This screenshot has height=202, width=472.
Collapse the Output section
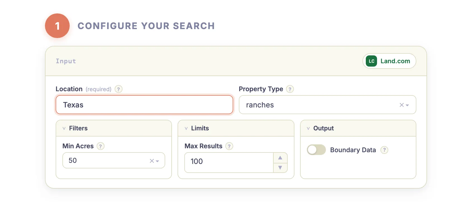(x=308, y=128)
